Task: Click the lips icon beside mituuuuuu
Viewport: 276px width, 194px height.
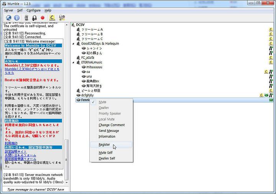Action: click(x=84, y=67)
